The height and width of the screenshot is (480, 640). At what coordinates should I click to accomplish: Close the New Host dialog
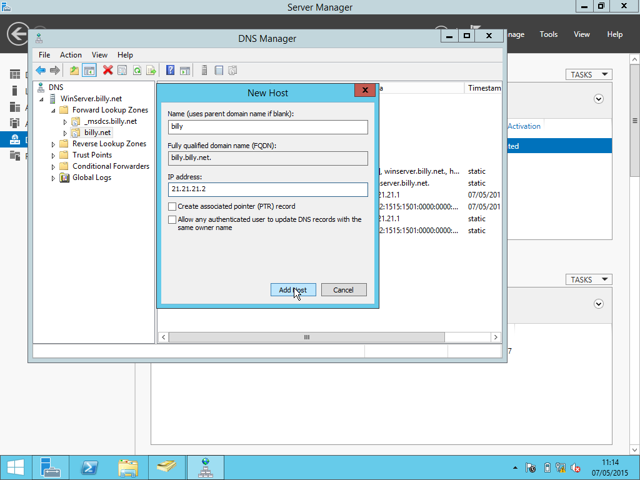coord(365,90)
